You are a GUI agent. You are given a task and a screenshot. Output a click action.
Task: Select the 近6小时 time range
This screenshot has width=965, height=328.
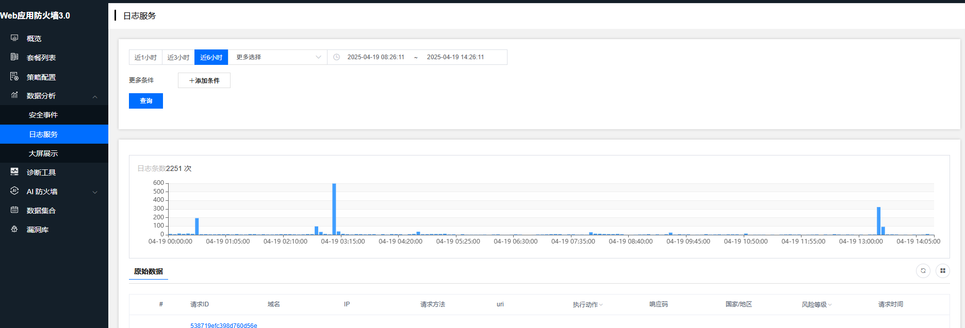211,57
